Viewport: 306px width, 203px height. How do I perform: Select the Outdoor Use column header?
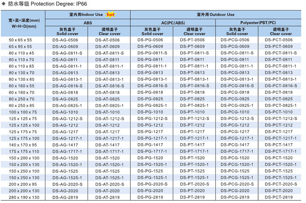point(215,15)
